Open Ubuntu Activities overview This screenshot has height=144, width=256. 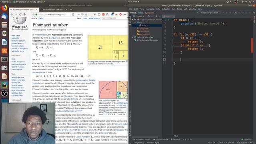6,2
